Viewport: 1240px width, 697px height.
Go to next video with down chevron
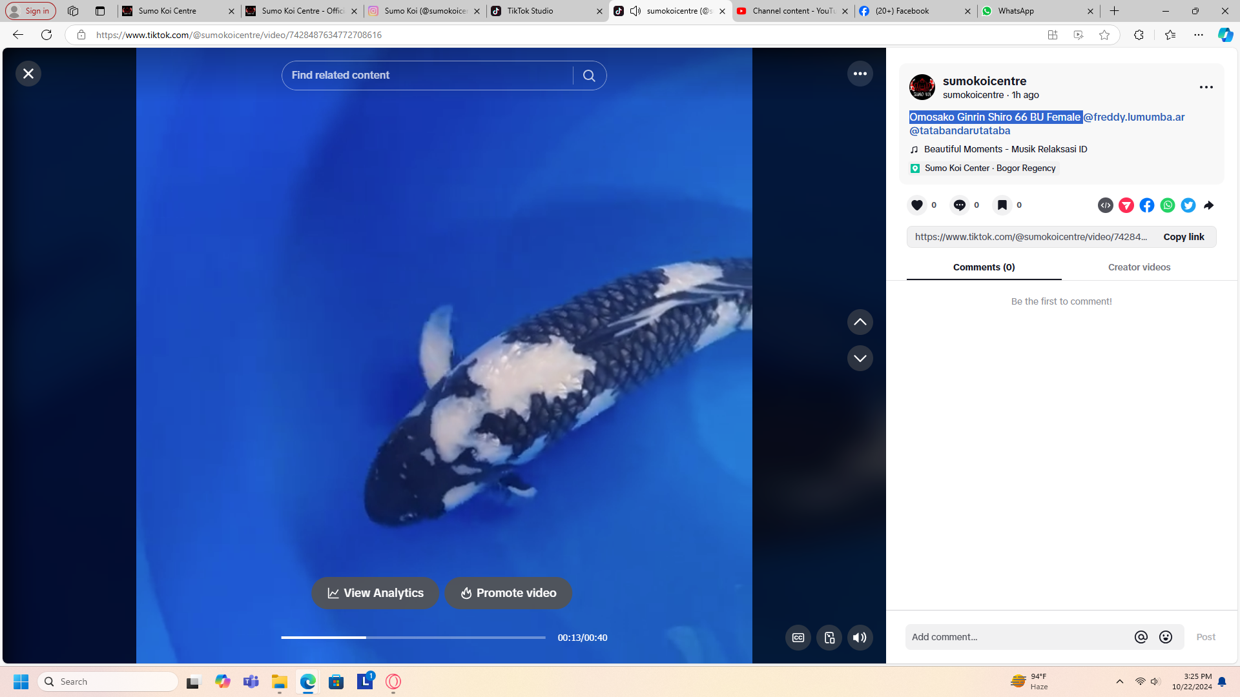coord(860,358)
